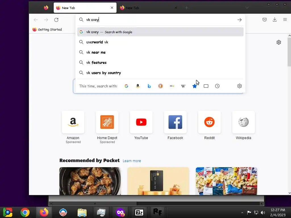291x218 pixels.
Task: Open the new tab page personalize gear
Action: click(x=278, y=42)
